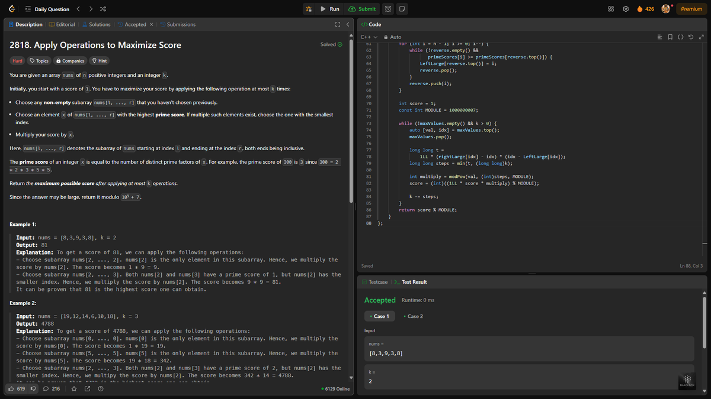Viewport: 711px width, 399px height.
Task: Switch to the Solutions tab
Action: click(x=96, y=24)
